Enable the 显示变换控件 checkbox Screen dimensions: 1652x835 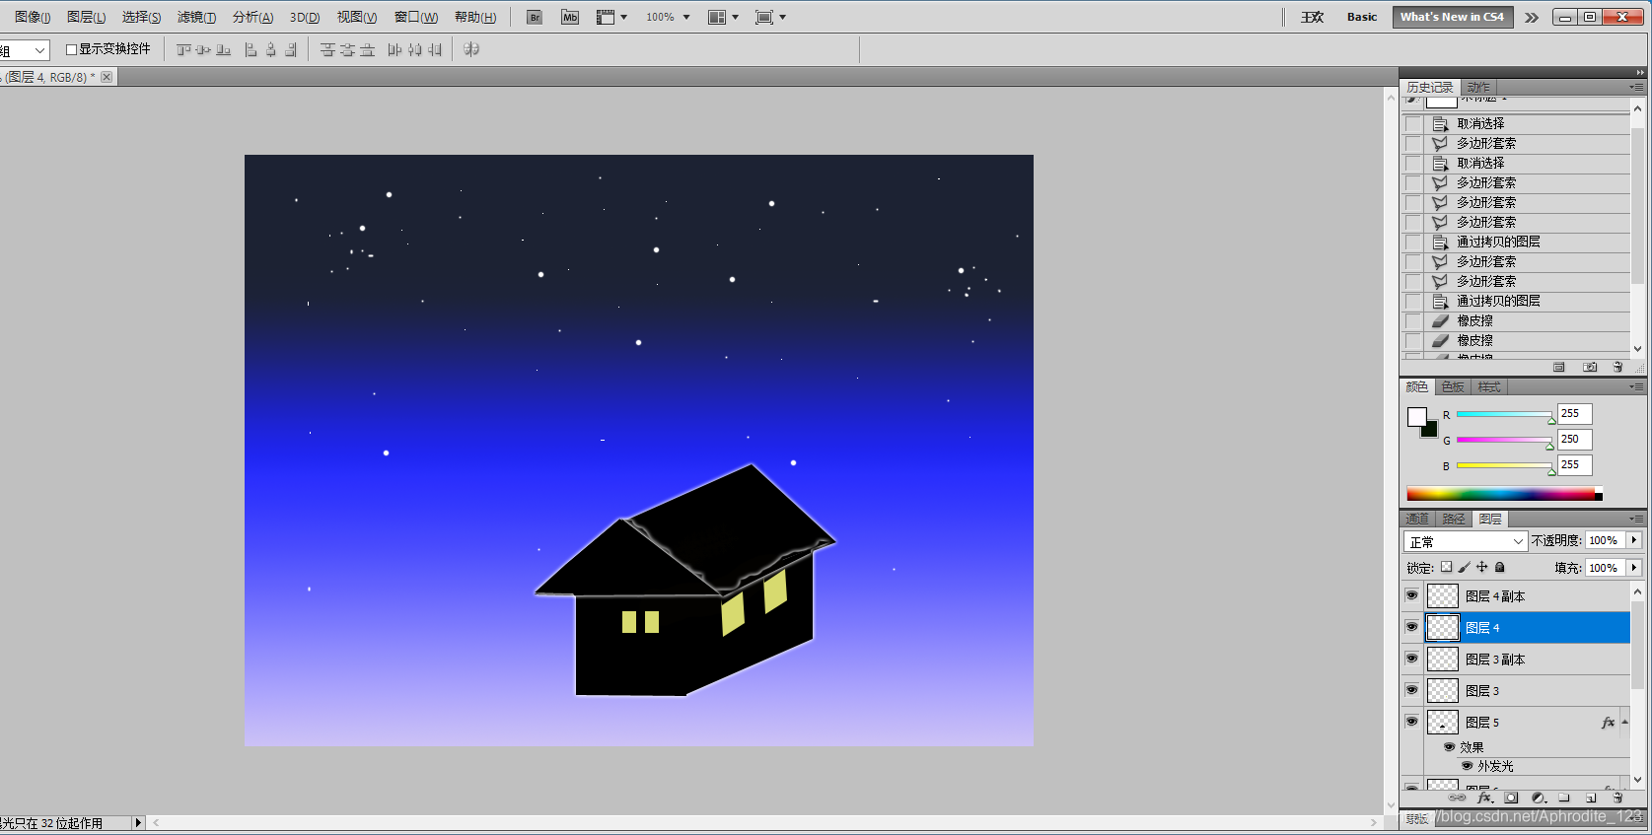point(71,49)
